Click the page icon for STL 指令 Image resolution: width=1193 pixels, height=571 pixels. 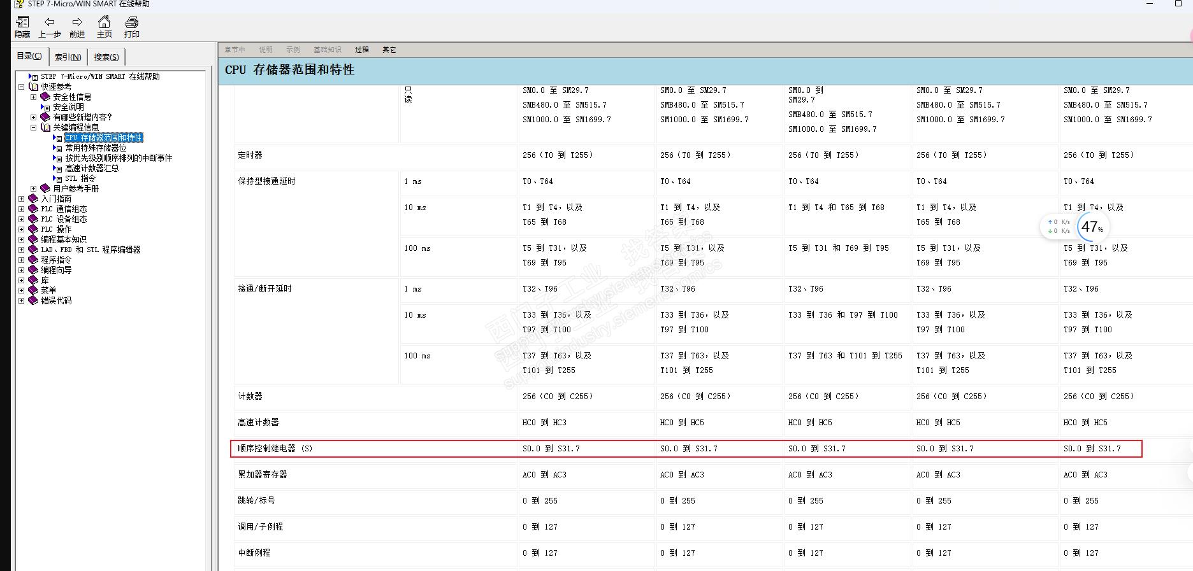point(57,178)
